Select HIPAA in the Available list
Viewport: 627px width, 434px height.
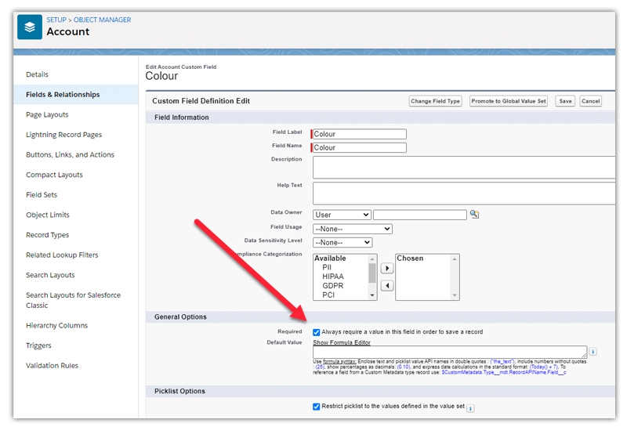pos(332,277)
